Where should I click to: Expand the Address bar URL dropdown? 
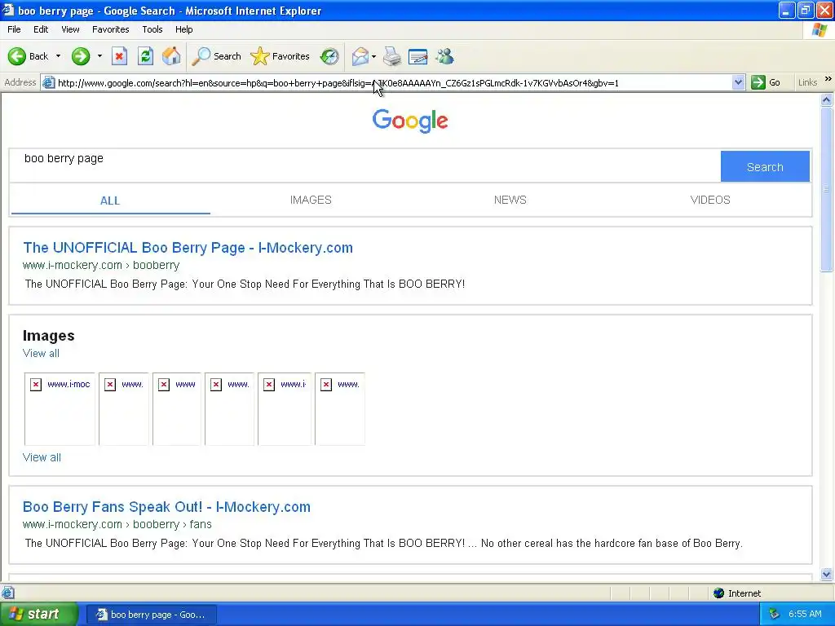[x=738, y=82]
